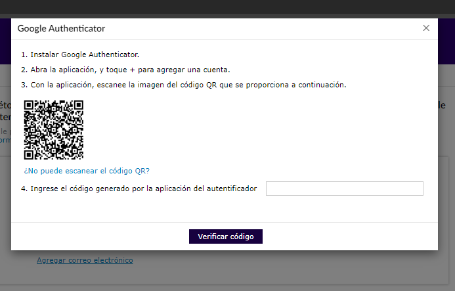Viewport: 455px width, 291px height.
Task: Click the dark browser bar at top
Action: tap(227, 7)
